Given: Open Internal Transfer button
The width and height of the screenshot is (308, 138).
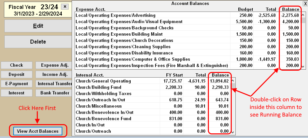Looking at the screenshot, I should coord(54,84).
